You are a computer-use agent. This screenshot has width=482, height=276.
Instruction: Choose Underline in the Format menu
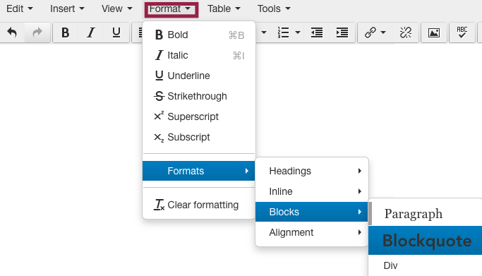(x=199, y=76)
